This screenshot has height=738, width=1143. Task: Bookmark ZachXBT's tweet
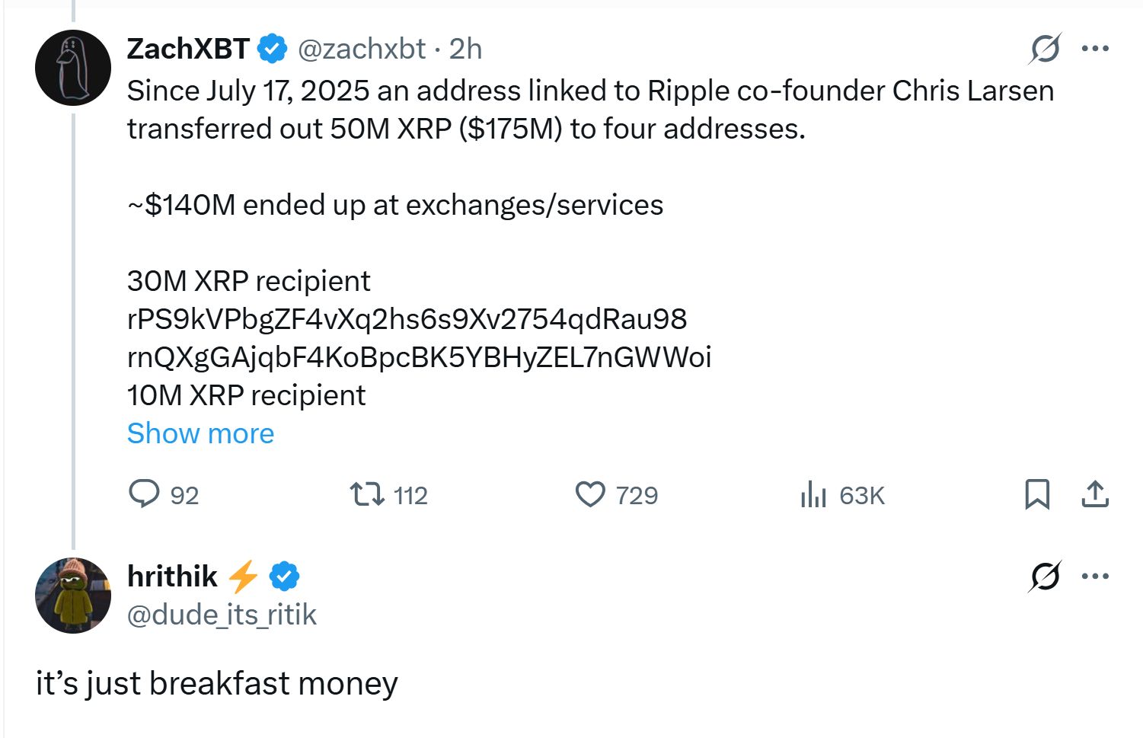[1037, 494]
